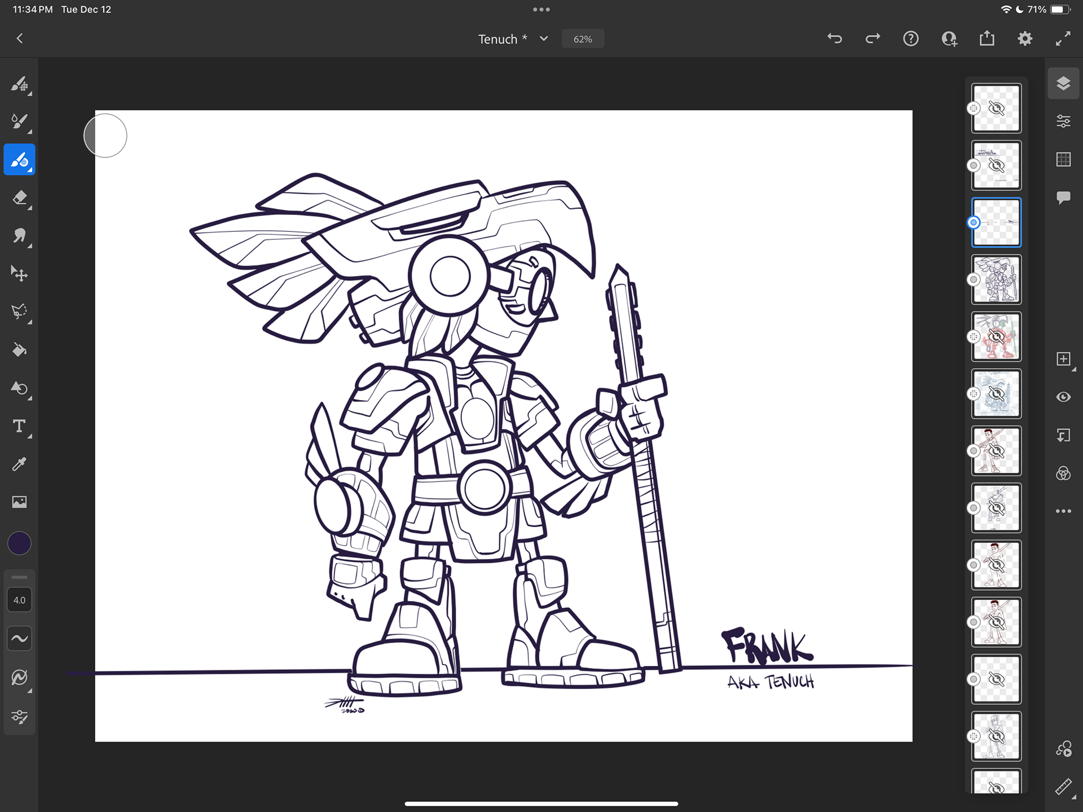
Task: Open Layer properties sliders panel
Action: coord(1063,121)
